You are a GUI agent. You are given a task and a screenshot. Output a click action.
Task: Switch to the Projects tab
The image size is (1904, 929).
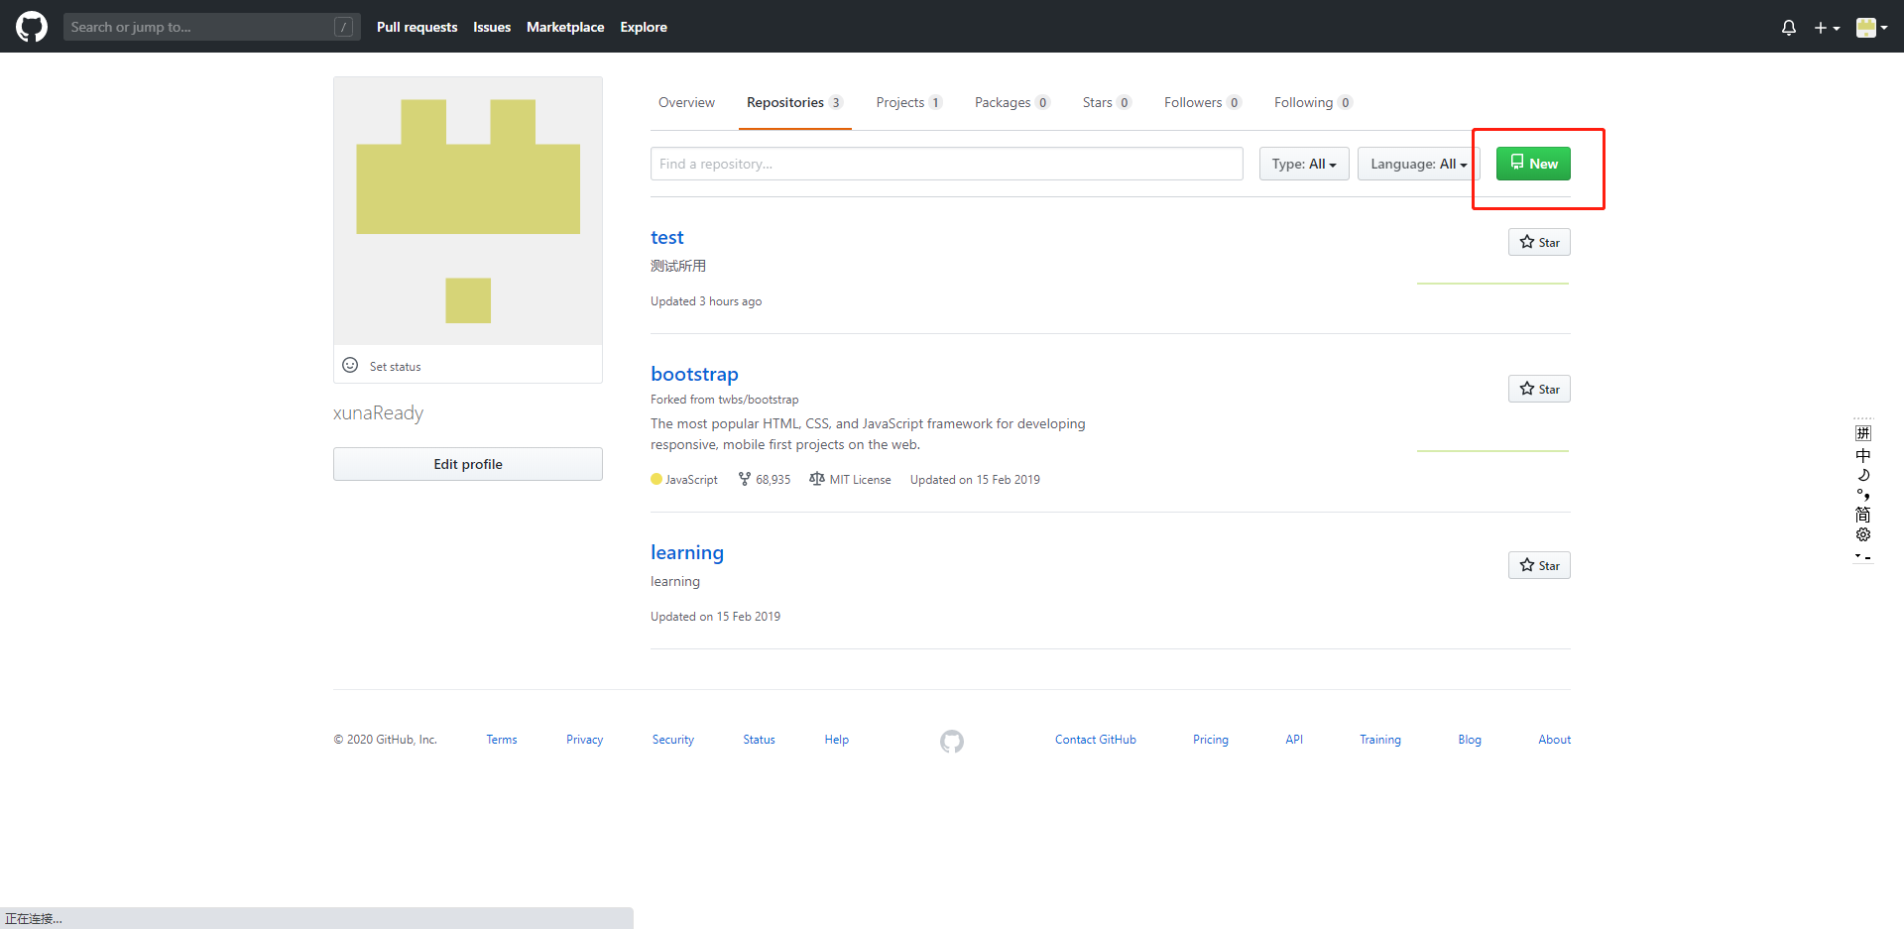(x=909, y=103)
